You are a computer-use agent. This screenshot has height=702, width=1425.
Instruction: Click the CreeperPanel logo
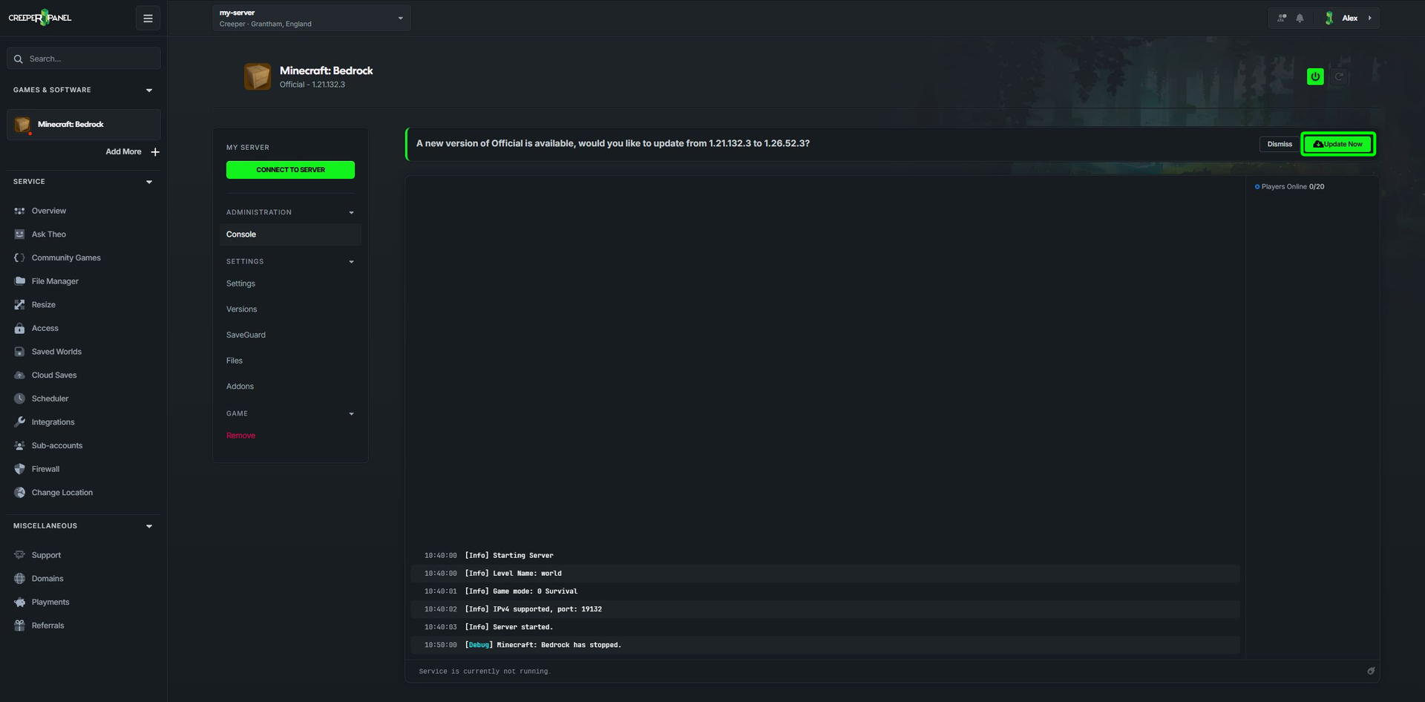click(40, 18)
